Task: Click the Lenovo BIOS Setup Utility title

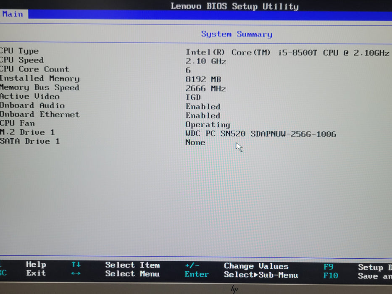Action: pos(235,6)
